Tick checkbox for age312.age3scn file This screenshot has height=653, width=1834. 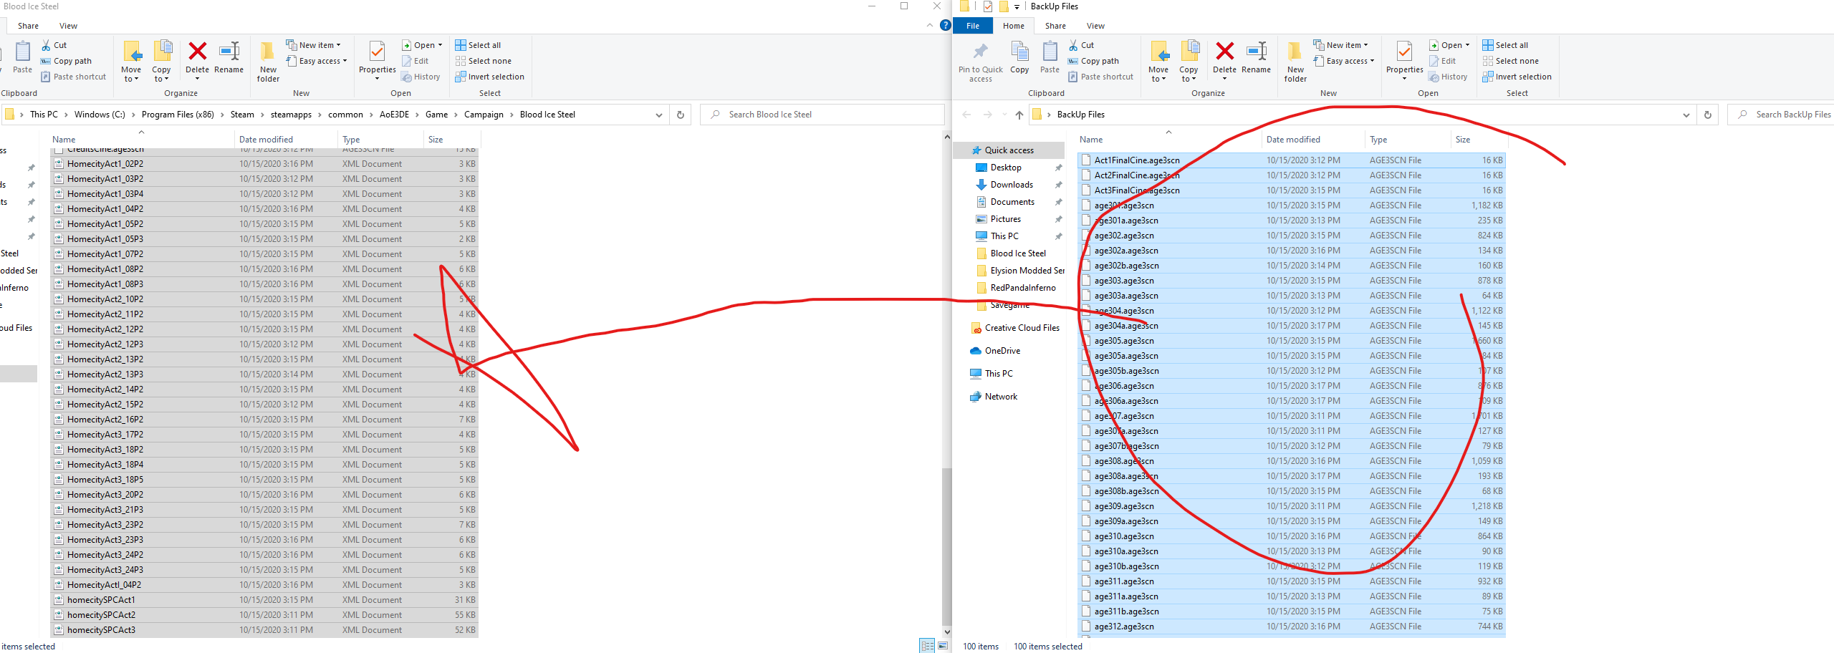tap(1086, 627)
